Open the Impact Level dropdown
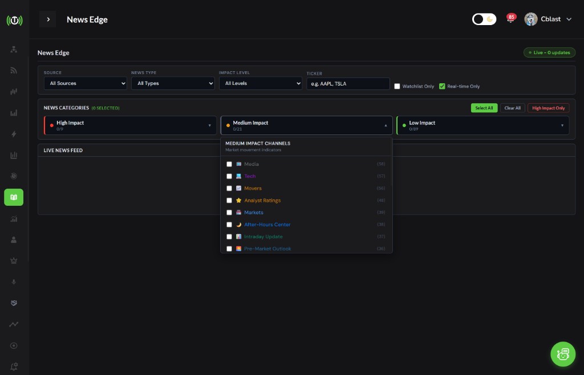Image resolution: width=584 pixels, height=375 pixels. pyautogui.click(x=261, y=83)
